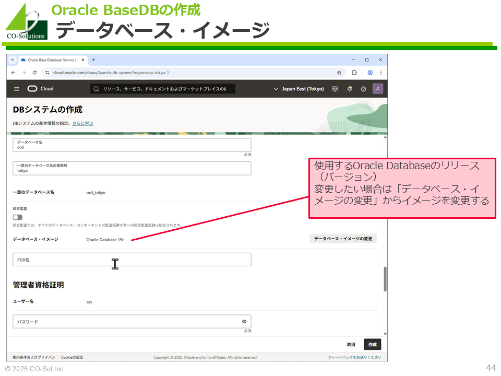This screenshot has height=376, width=501.
Task: Focus the Oracle Cloud search field
Action: (163, 89)
